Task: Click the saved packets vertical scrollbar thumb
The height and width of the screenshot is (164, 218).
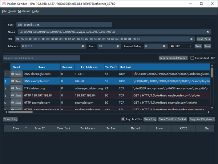Action: (212, 72)
